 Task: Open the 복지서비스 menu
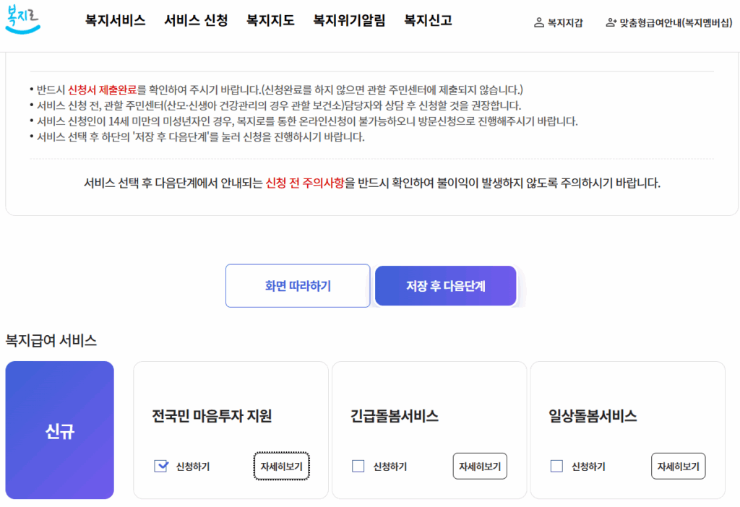click(115, 20)
